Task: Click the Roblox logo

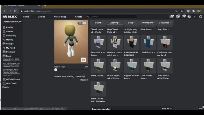Action: [x=10, y=17]
